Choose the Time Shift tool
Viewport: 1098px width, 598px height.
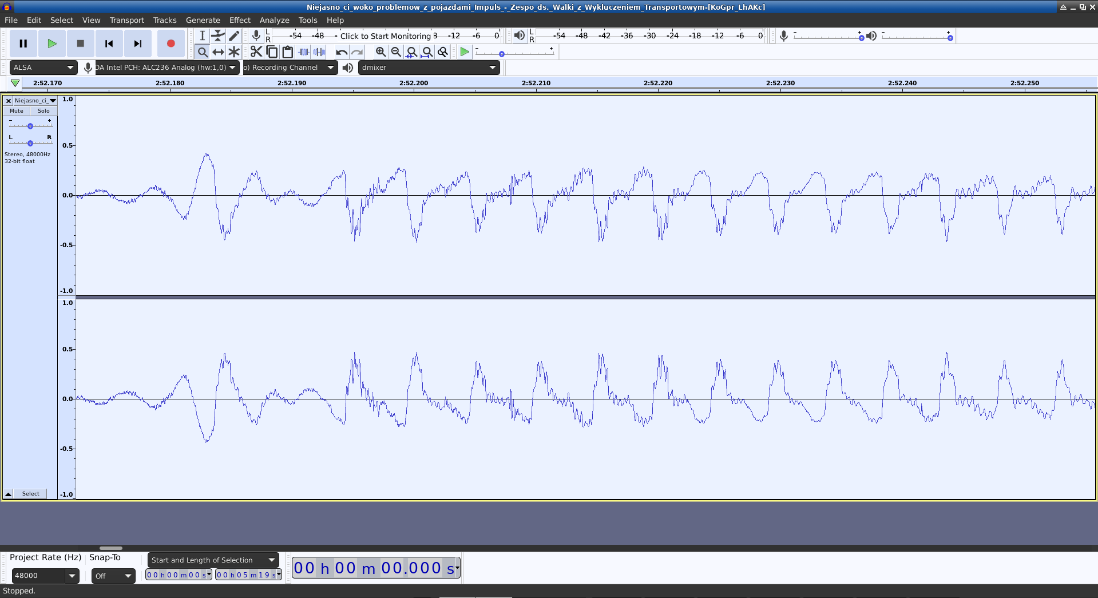pos(218,52)
